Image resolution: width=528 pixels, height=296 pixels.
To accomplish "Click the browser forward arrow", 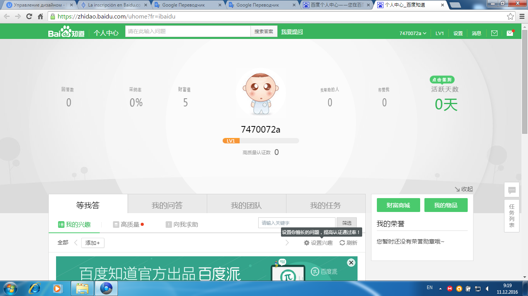I will click(18, 16).
